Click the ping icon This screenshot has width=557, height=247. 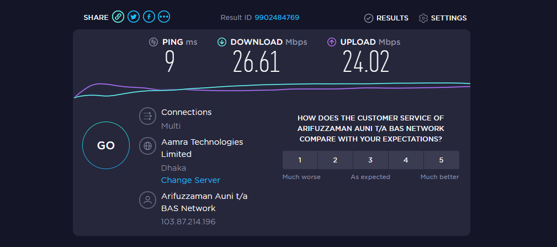(153, 42)
